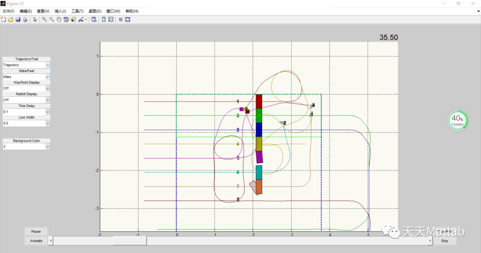Viewport: 481px width, 253px height.
Task: Click the Animate button
Action: (36, 241)
